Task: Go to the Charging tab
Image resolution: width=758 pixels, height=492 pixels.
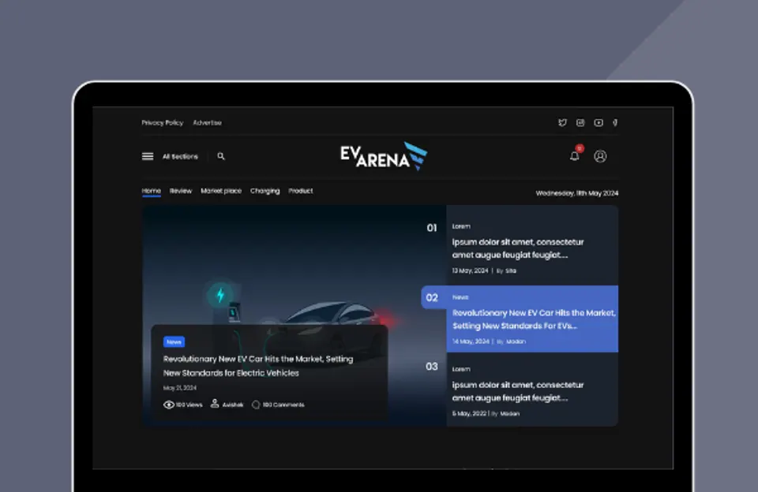Action: click(265, 191)
